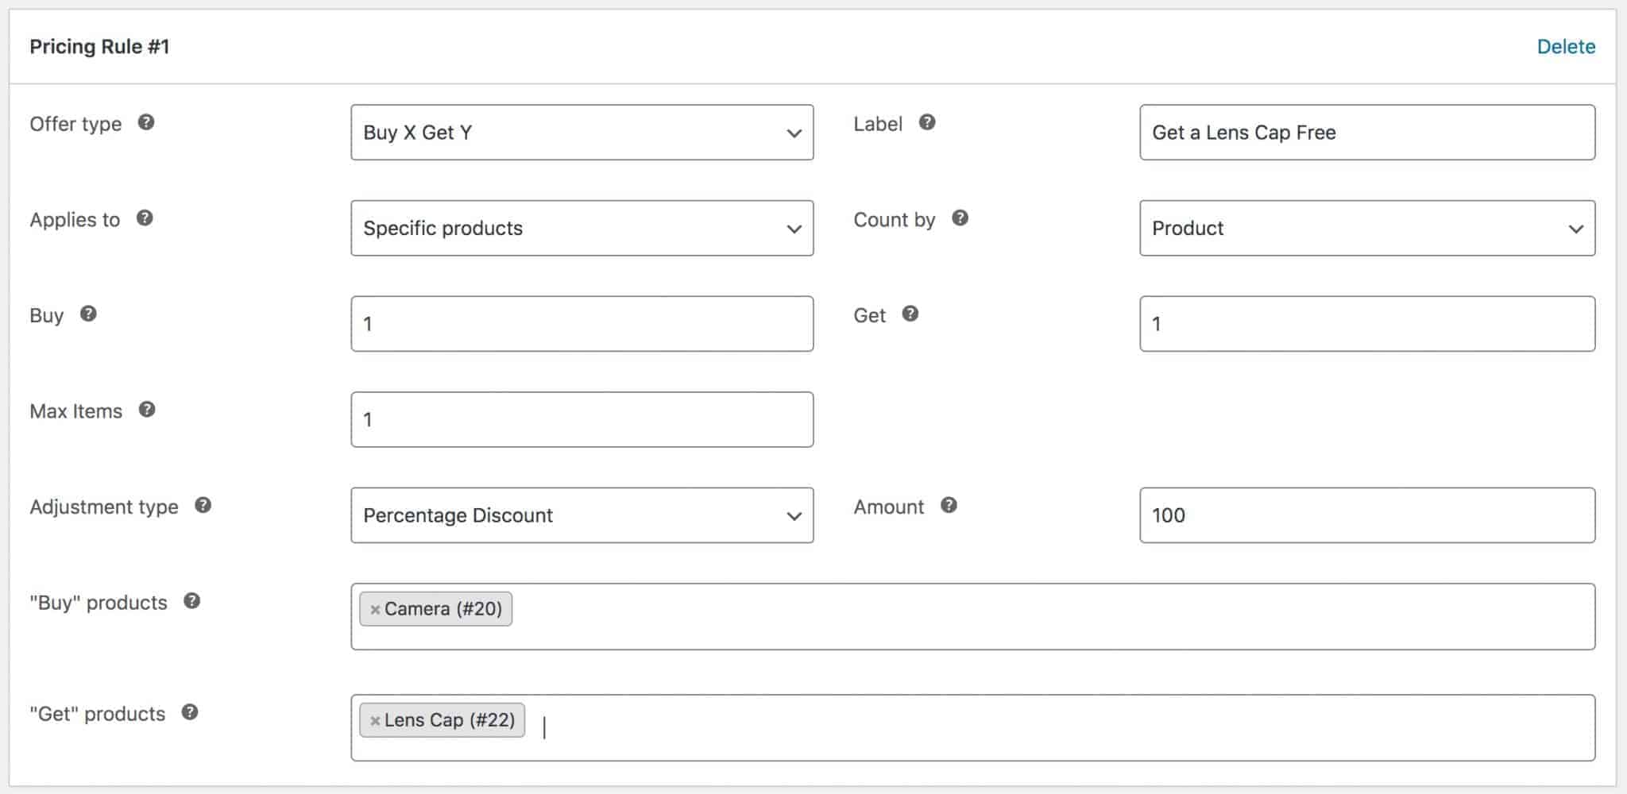
Task: Delete Pricing Rule #1
Action: coord(1566,47)
